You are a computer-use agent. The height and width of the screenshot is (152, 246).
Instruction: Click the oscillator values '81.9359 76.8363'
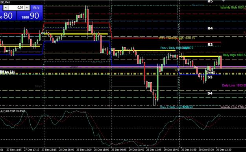(x=15, y=111)
